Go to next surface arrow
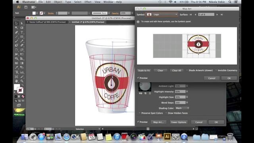 pyautogui.click(x=217, y=15)
